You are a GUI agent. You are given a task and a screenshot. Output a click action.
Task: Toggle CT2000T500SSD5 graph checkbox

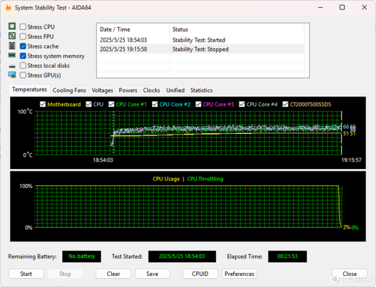[x=285, y=104]
